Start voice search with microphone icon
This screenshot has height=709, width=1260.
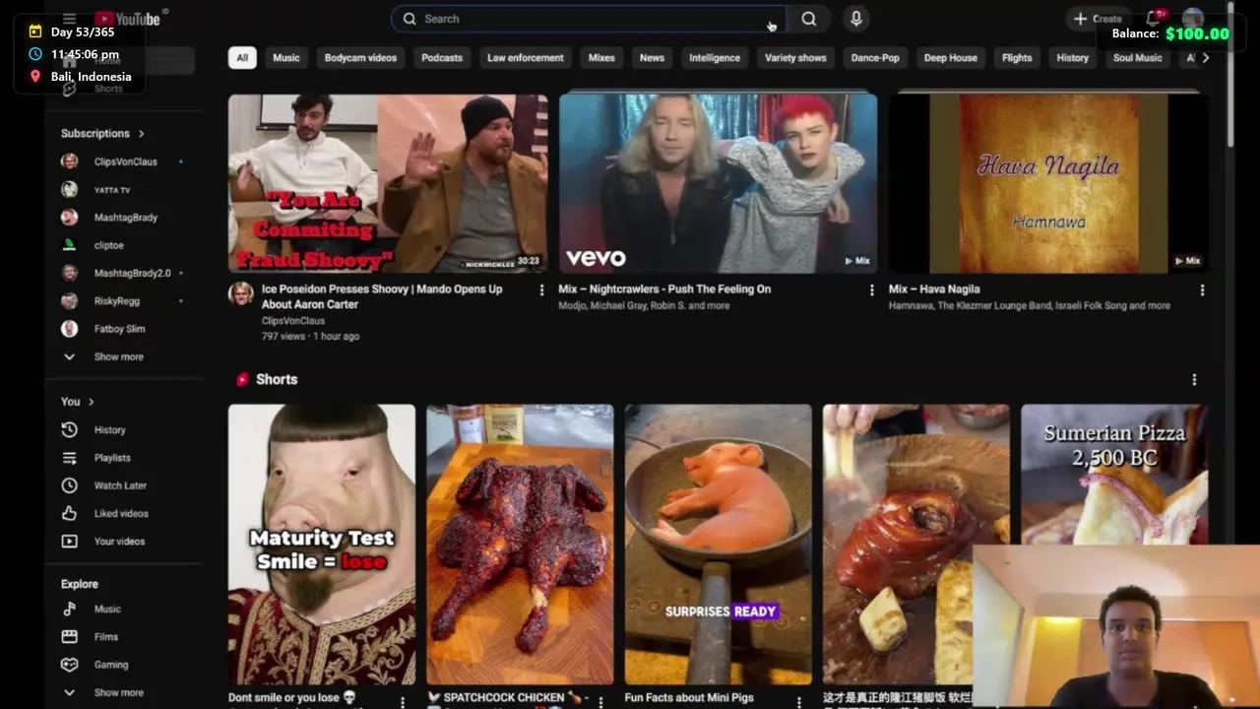click(855, 19)
